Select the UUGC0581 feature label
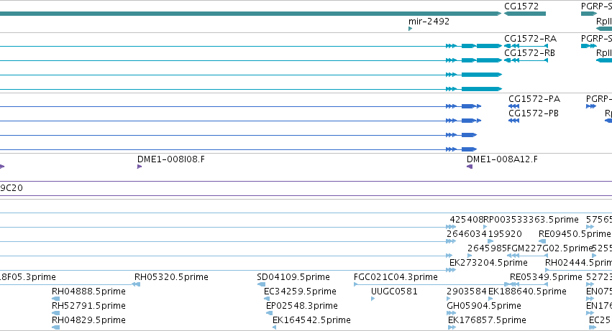This screenshot has width=612, height=331. (394, 292)
